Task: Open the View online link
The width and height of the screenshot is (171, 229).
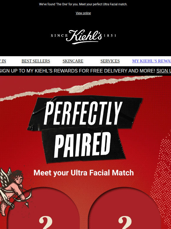Action: 83,13
